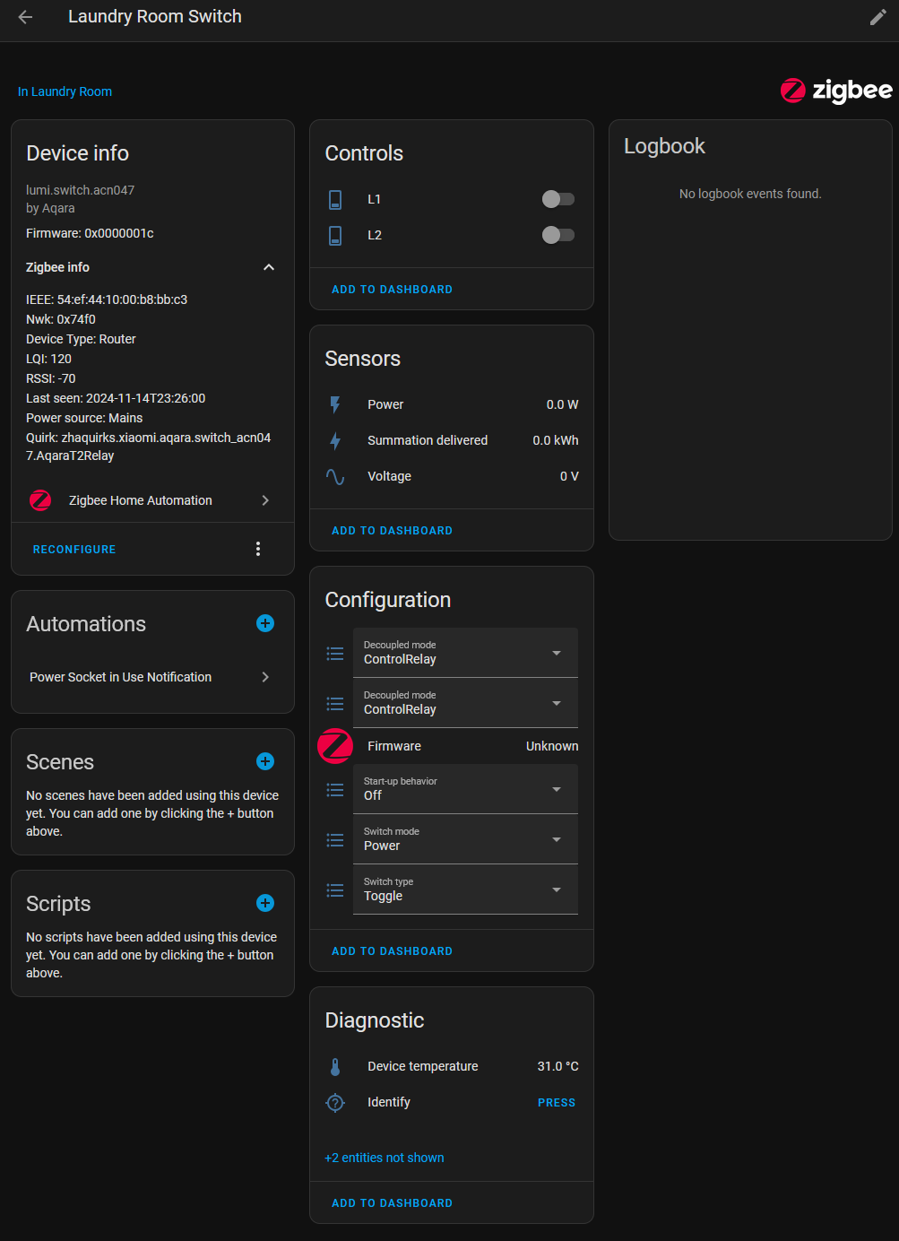Open the Switch type dropdown

[465, 890]
